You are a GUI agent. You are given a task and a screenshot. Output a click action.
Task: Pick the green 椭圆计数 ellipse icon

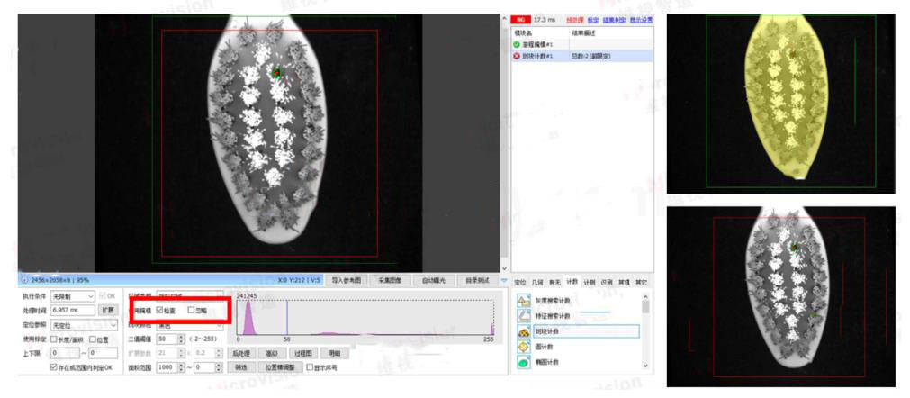[523, 362]
